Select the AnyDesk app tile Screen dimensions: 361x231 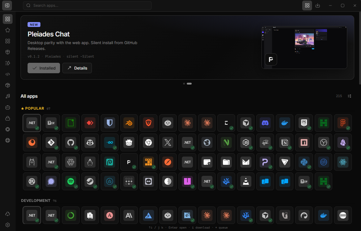click(x=90, y=123)
